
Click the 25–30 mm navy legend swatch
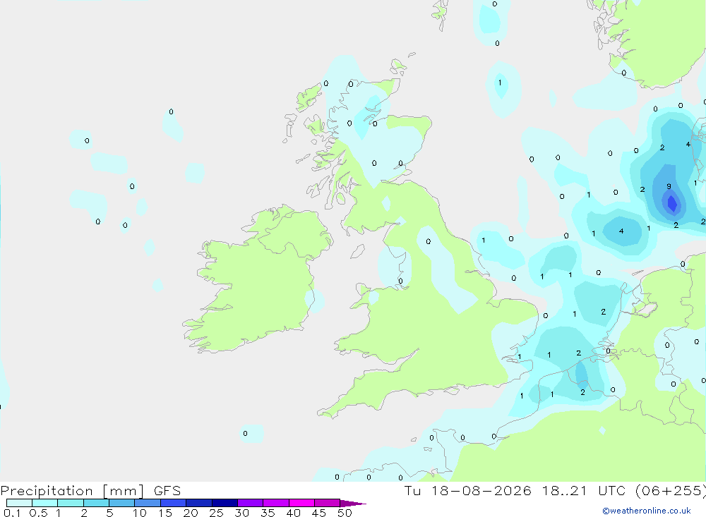tap(225, 503)
